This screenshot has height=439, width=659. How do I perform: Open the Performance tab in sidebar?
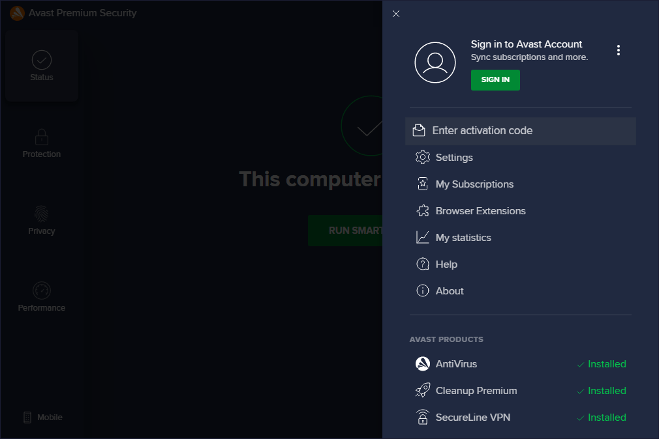point(42,297)
